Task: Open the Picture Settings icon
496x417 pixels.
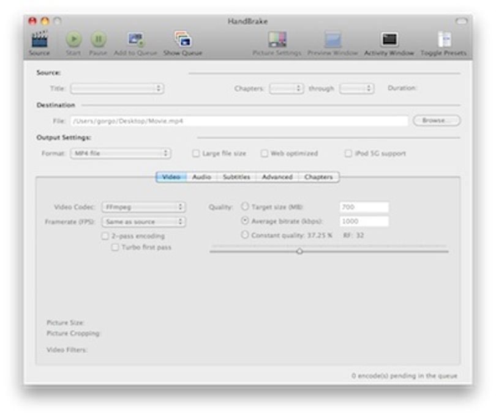Action: point(277,40)
